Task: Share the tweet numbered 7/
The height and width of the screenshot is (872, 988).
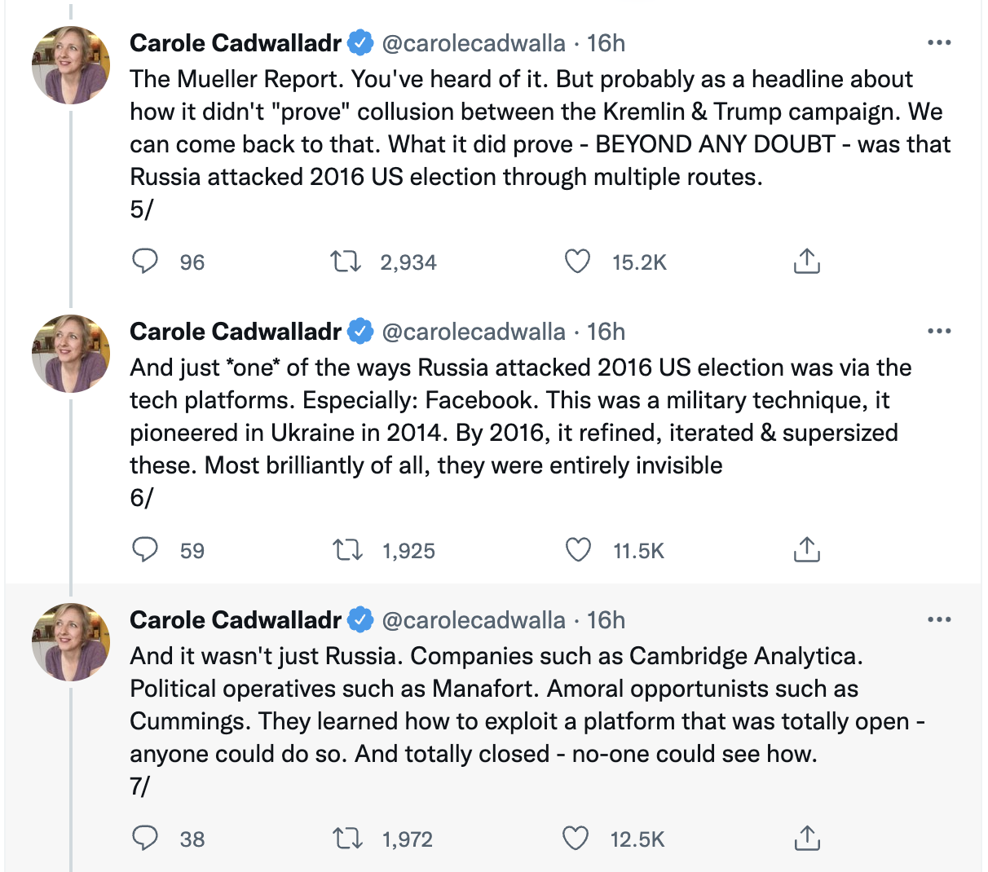Action: click(806, 839)
